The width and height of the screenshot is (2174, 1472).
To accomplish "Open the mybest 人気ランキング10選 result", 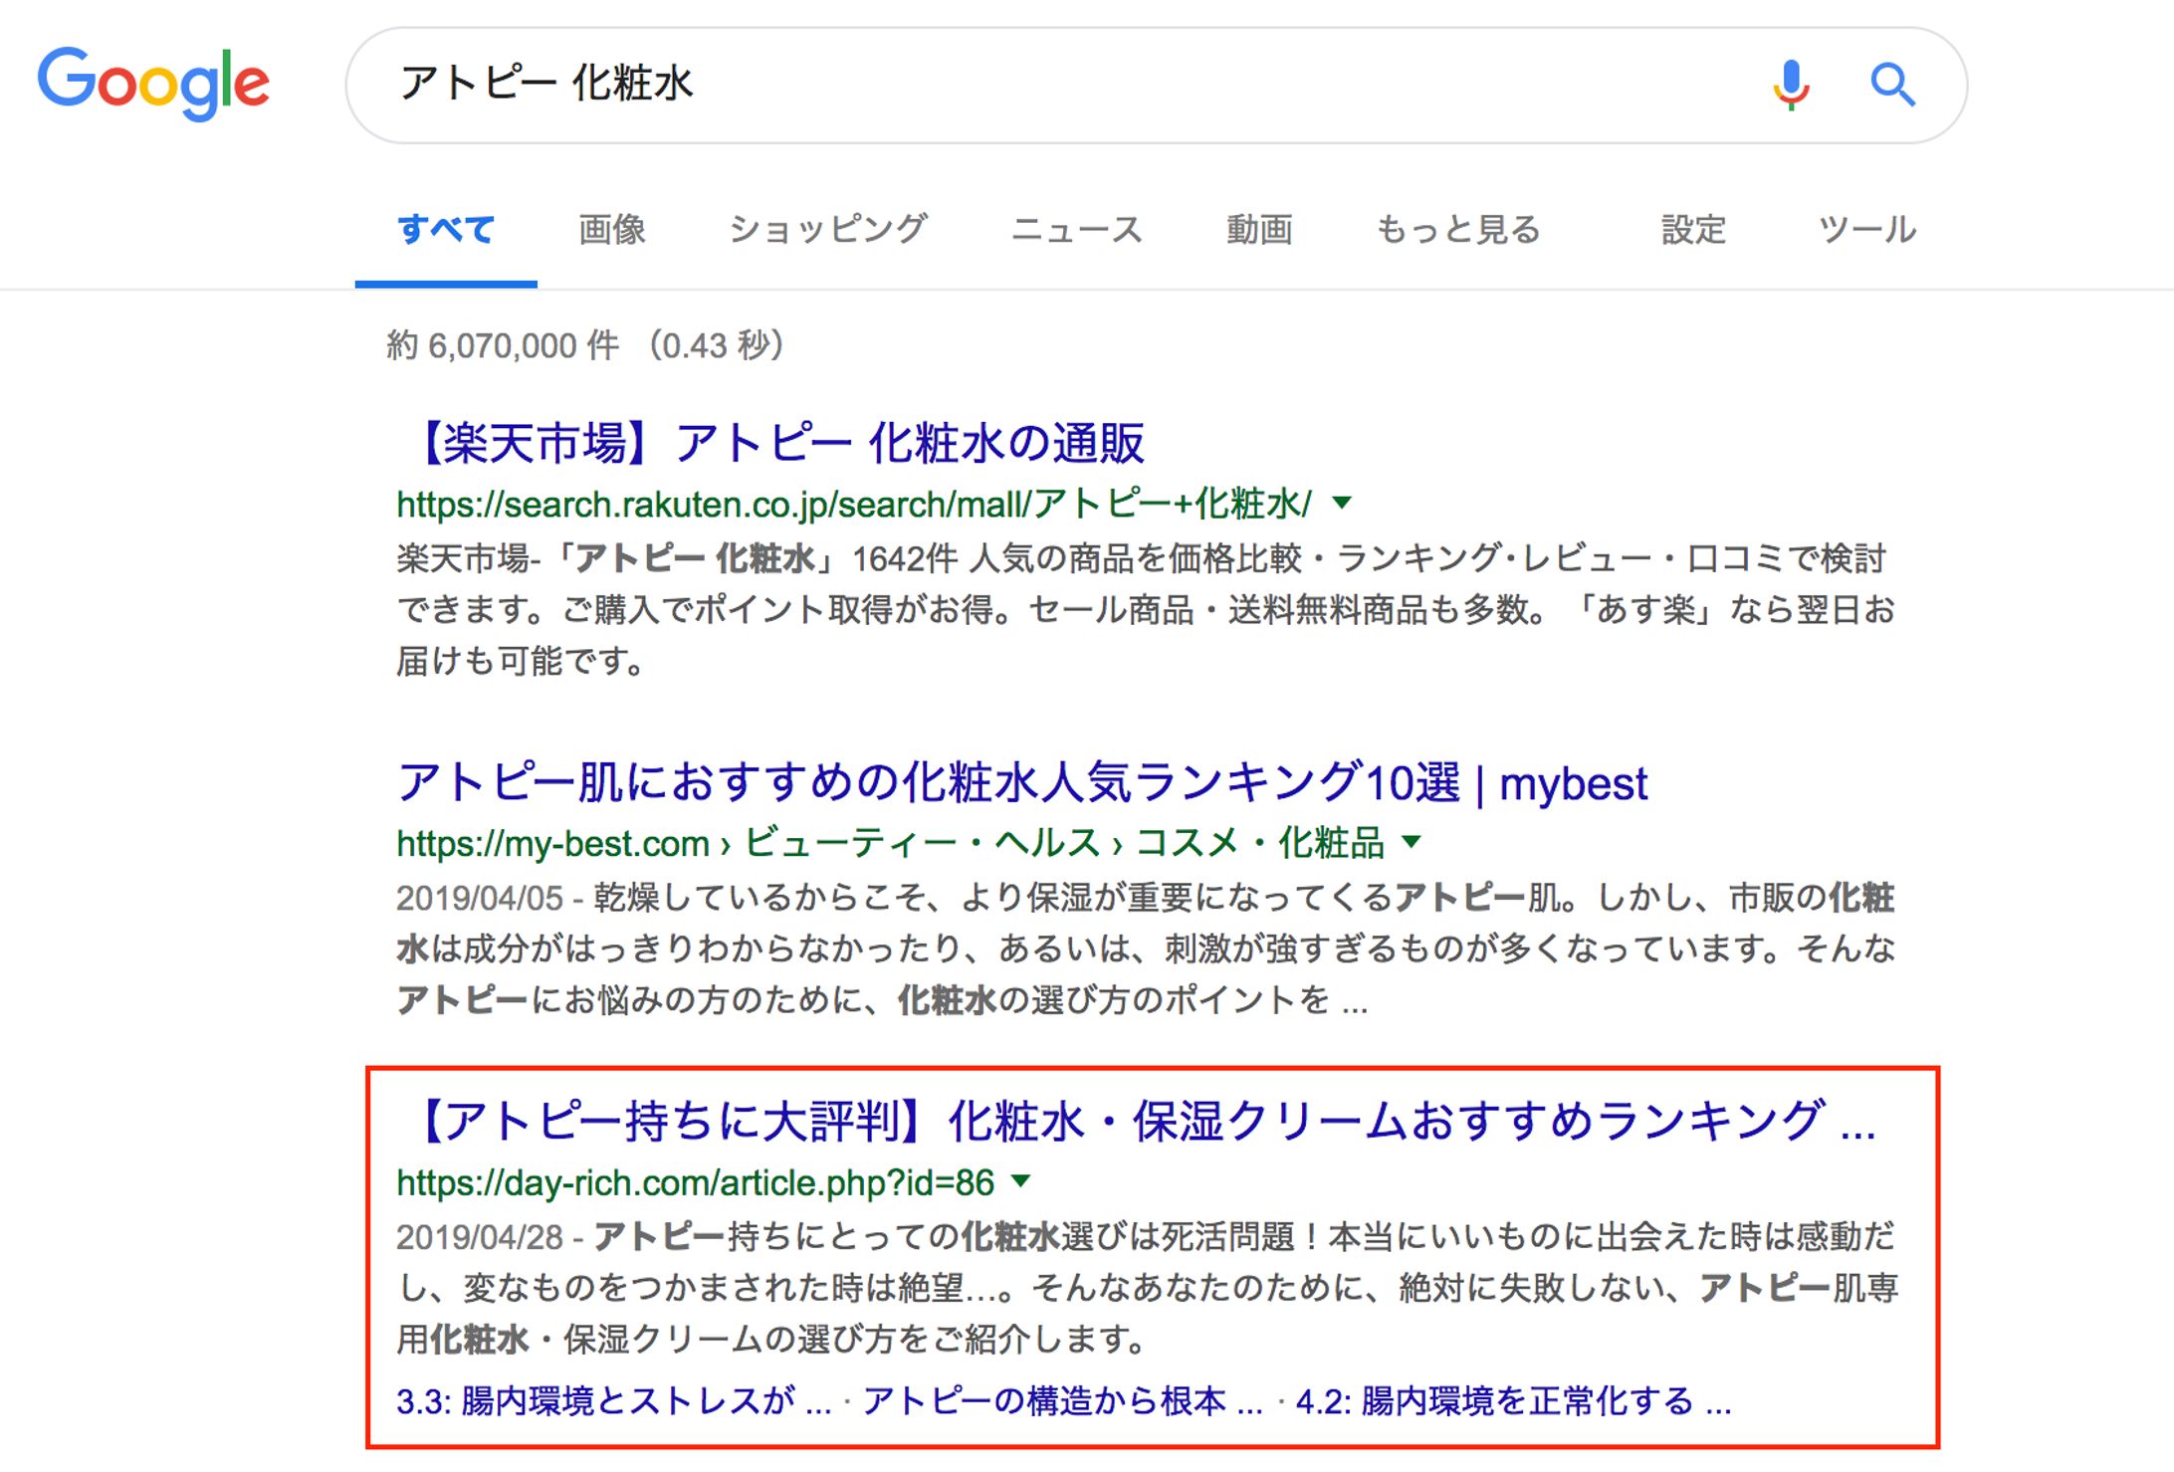I will pyautogui.click(x=1022, y=782).
